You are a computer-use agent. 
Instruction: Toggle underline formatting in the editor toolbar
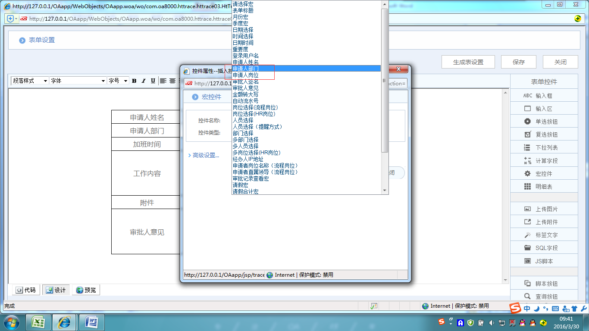coord(153,80)
